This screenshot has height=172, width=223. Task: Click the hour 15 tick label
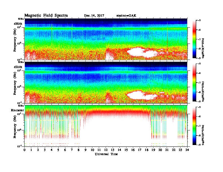(x=126, y=150)
